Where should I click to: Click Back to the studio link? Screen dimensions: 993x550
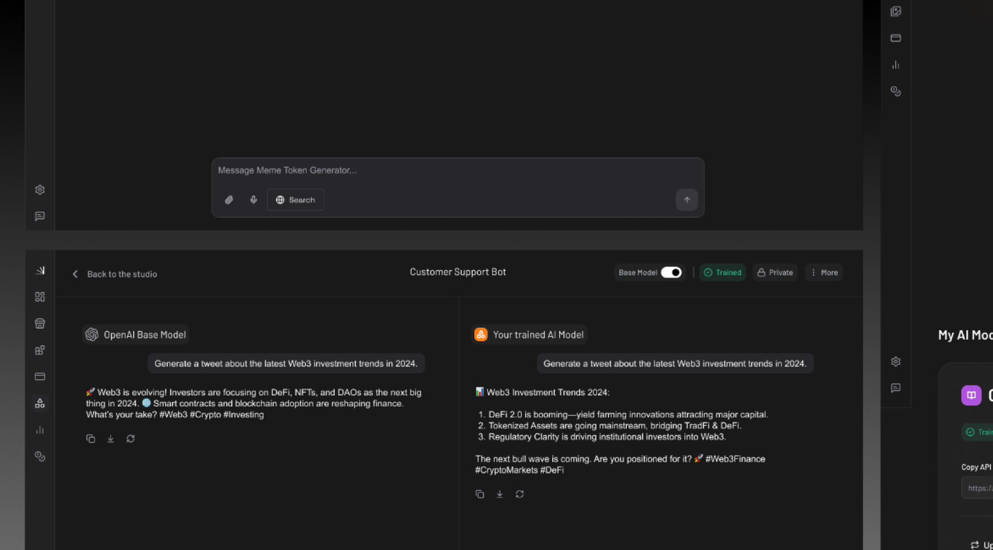tap(122, 274)
